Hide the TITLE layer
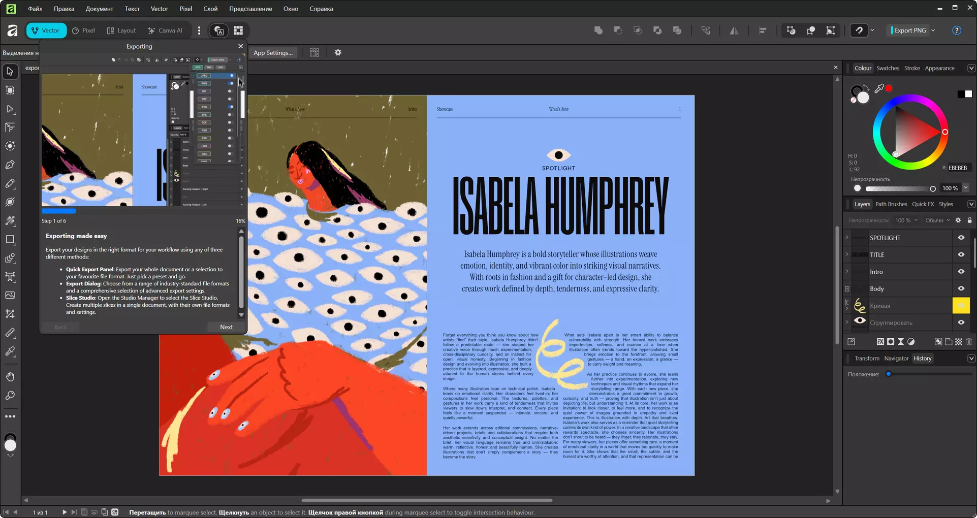The image size is (977, 518). [961, 255]
